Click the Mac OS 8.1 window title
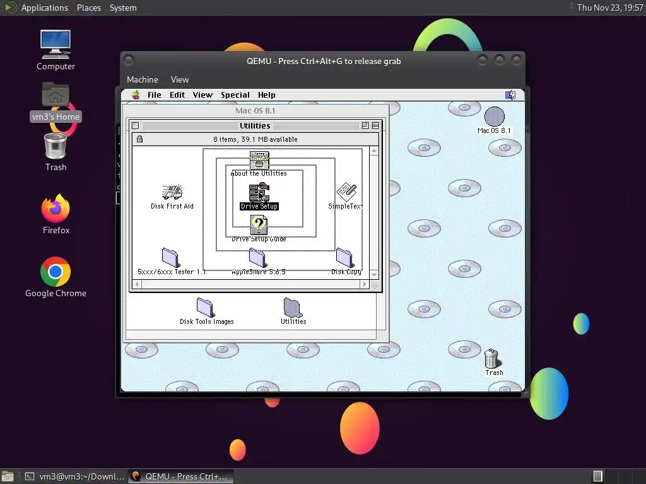646x484 pixels. [x=255, y=110]
